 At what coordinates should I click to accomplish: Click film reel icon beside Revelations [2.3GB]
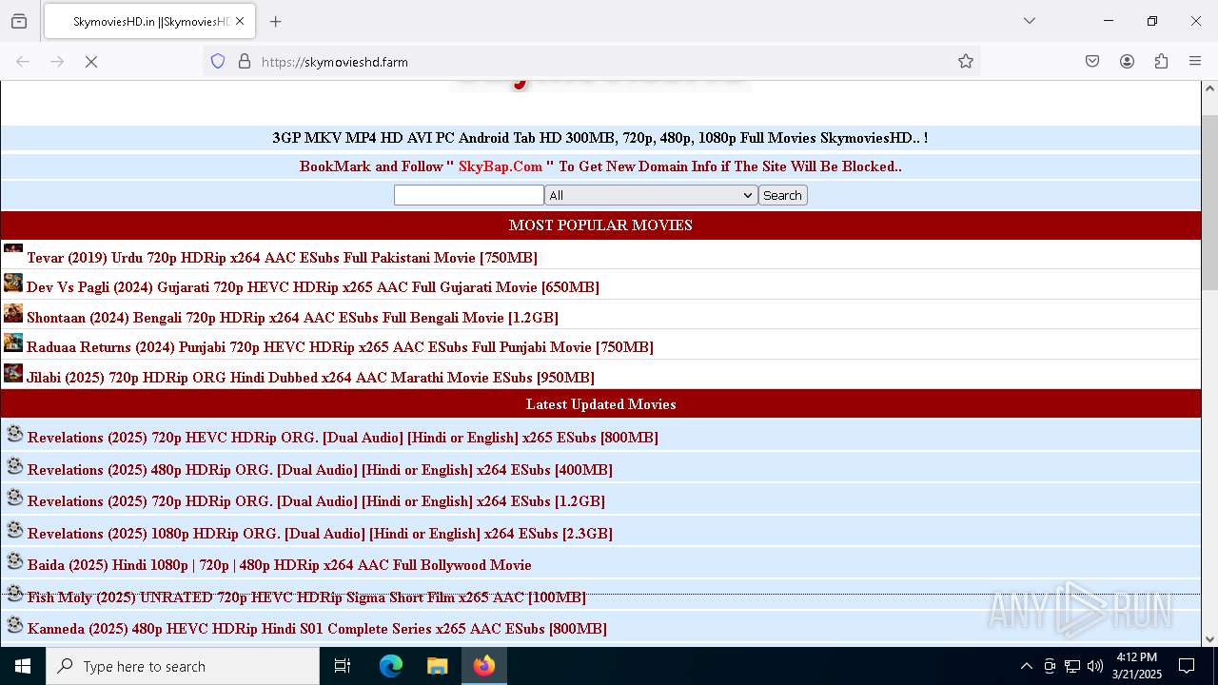point(14,530)
